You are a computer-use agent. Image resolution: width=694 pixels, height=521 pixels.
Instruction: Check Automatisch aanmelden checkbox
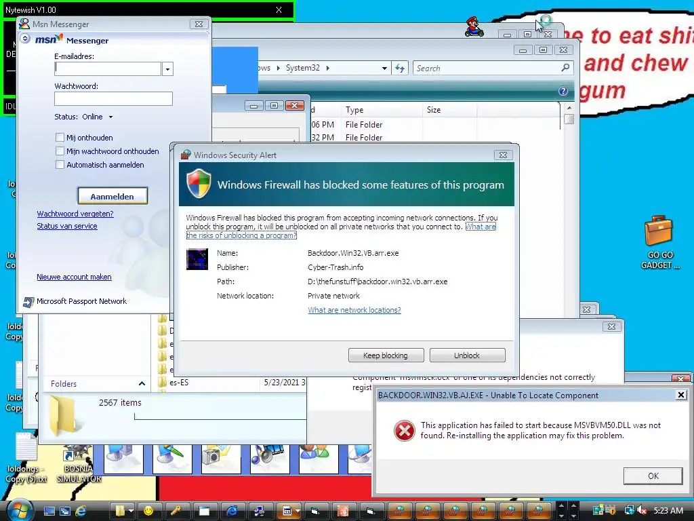pyautogui.click(x=60, y=165)
